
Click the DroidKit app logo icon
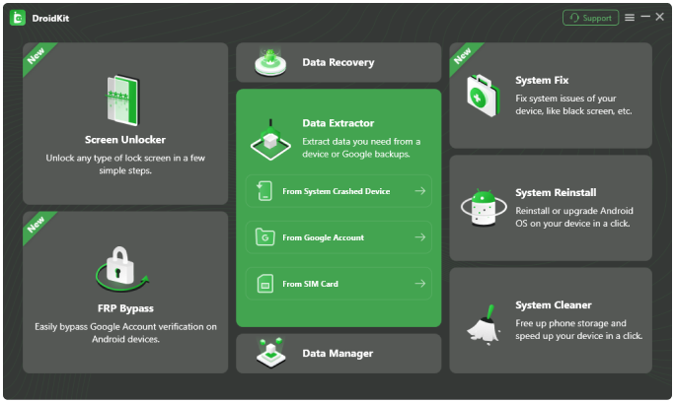17,18
